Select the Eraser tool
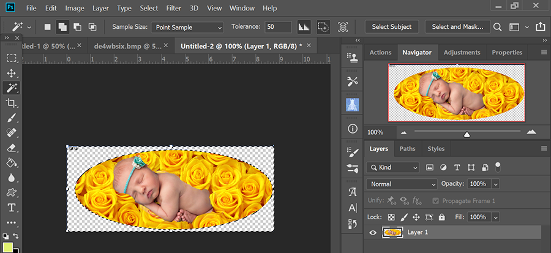 pos(11,148)
